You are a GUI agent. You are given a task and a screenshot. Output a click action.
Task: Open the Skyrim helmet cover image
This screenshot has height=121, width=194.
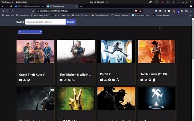[35, 98]
